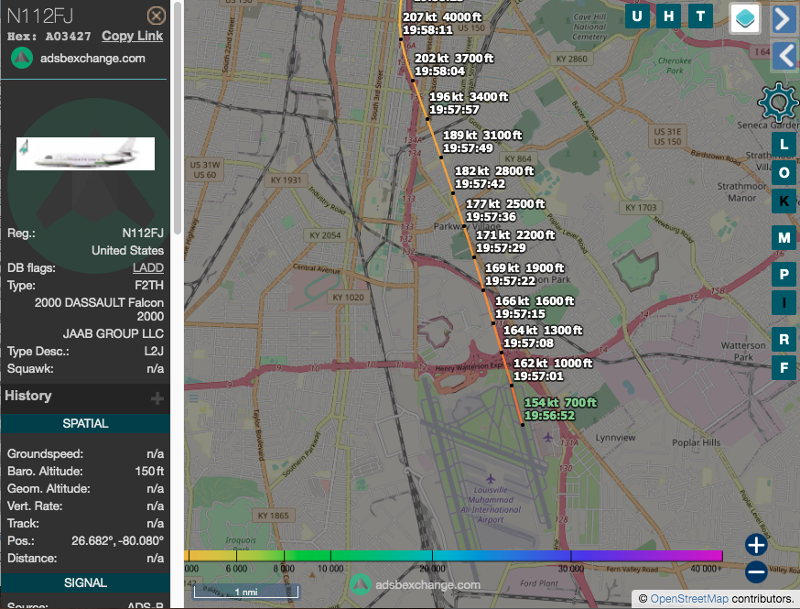Click the sidebar vertical scrollbar
Image resolution: width=800 pixels, height=609 pixels.
pos(178,117)
